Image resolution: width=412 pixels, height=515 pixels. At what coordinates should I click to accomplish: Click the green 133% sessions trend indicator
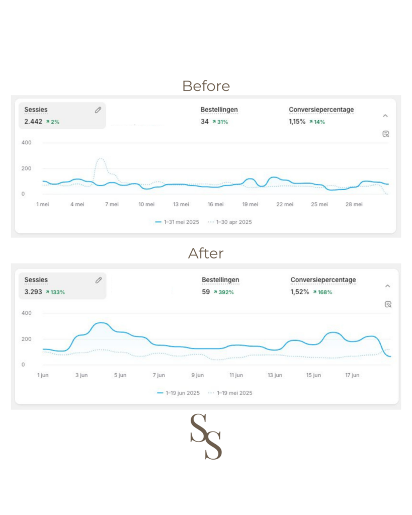click(x=55, y=292)
